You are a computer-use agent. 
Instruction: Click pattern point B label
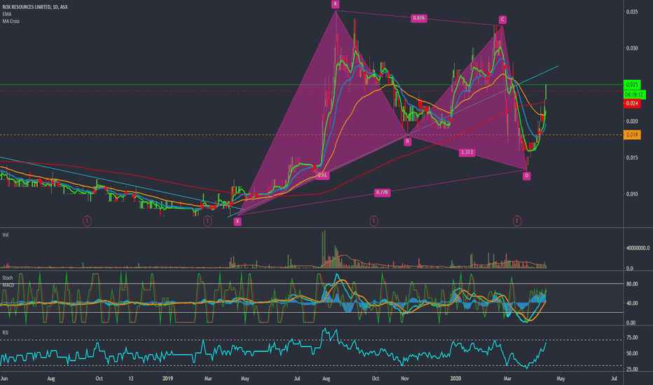408,141
